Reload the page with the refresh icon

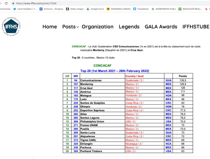coord(6,3)
